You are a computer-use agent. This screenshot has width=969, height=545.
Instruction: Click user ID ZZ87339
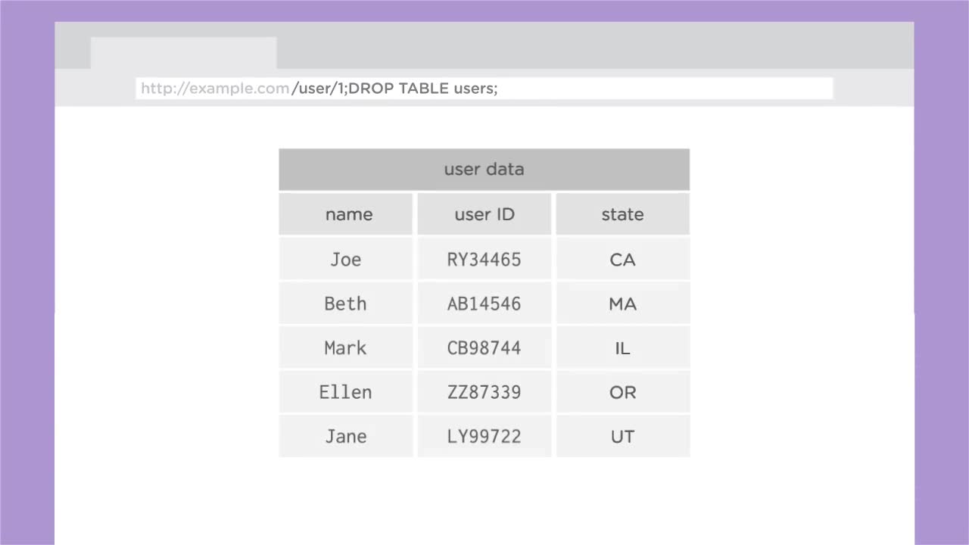click(484, 392)
